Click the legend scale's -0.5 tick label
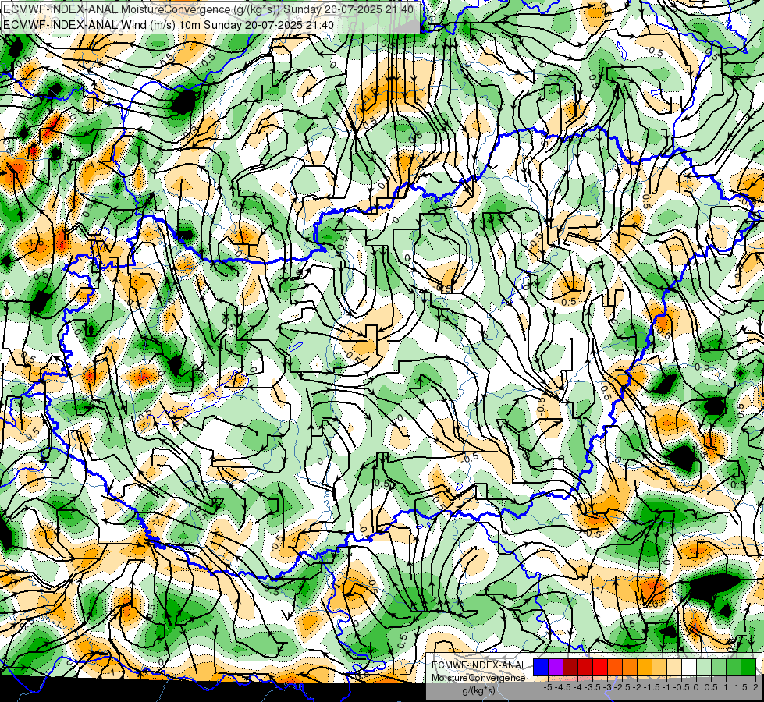Image resolution: width=764 pixels, height=702 pixels. 681,687
